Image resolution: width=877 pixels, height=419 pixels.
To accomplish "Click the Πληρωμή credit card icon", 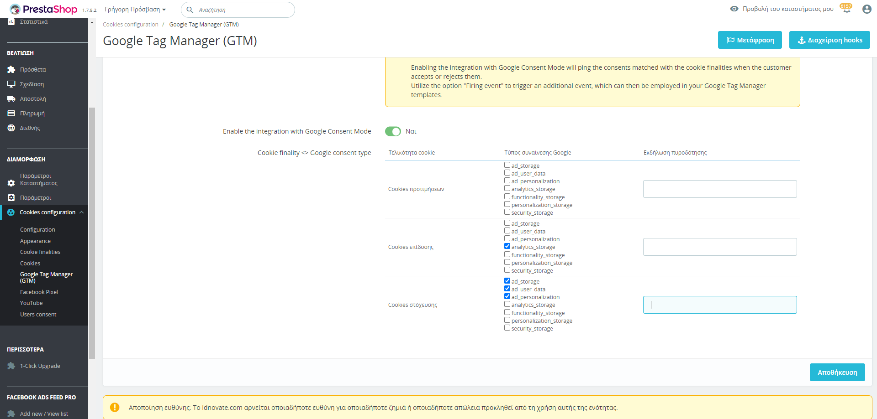I will coord(11,114).
